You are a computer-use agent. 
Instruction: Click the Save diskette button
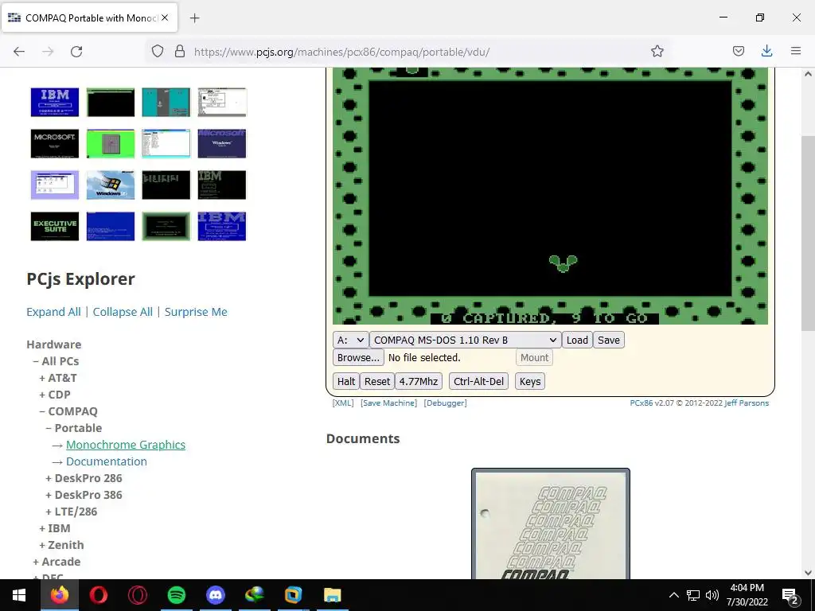point(609,340)
